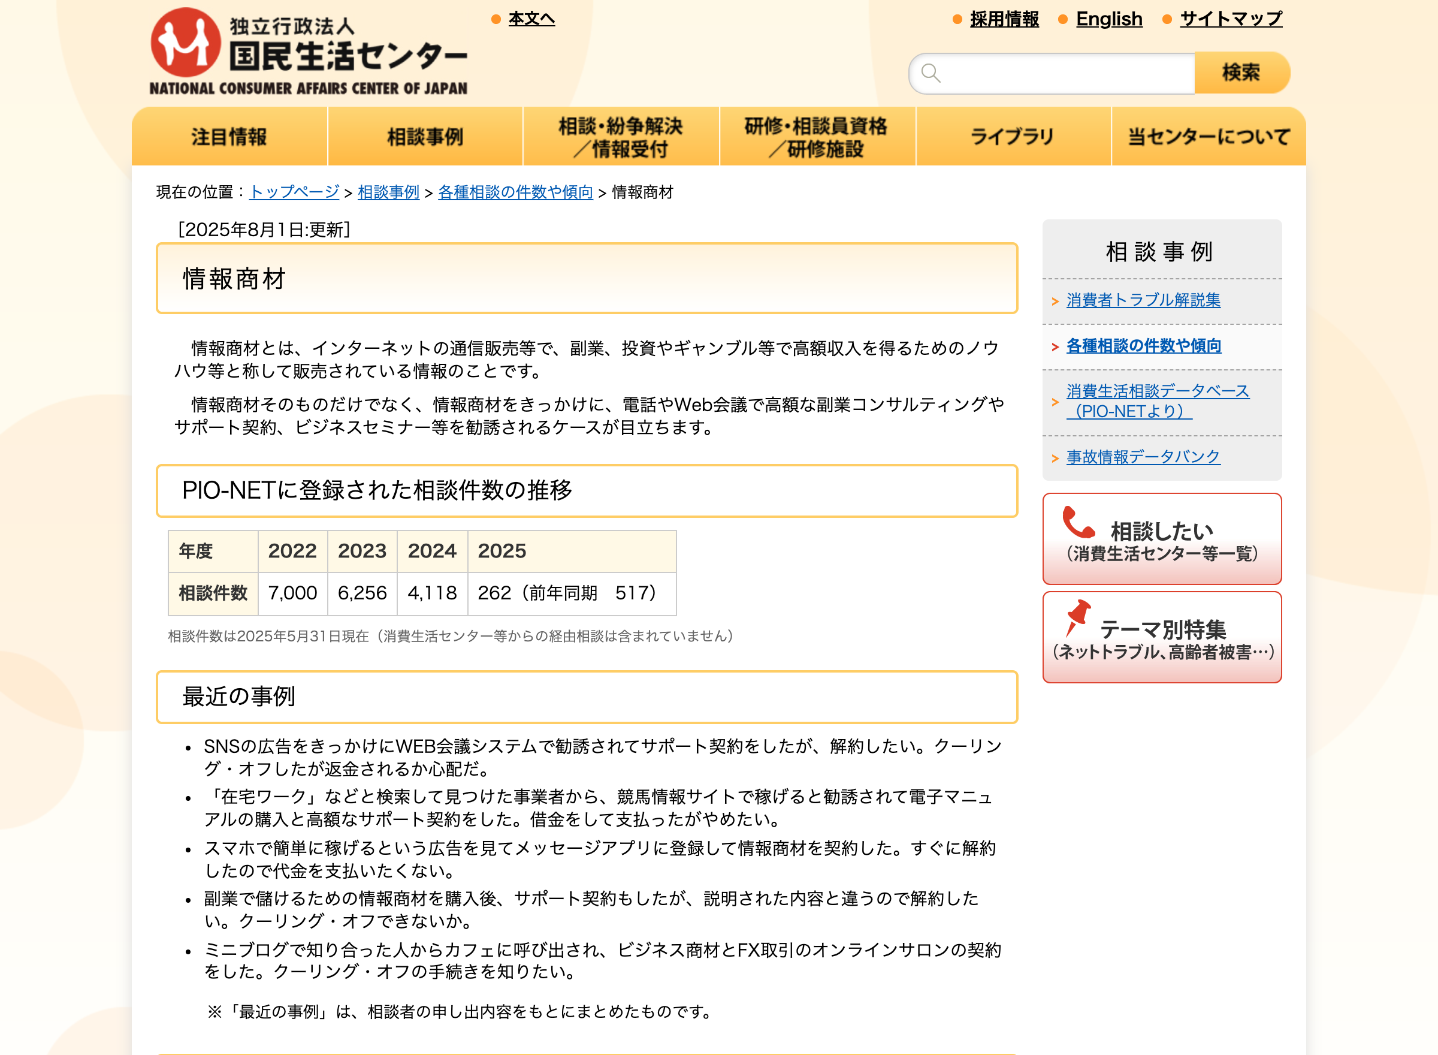Open sidebar link 消費者トラブル解説集
The width and height of the screenshot is (1438, 1055).
(x=1143, y=300)
